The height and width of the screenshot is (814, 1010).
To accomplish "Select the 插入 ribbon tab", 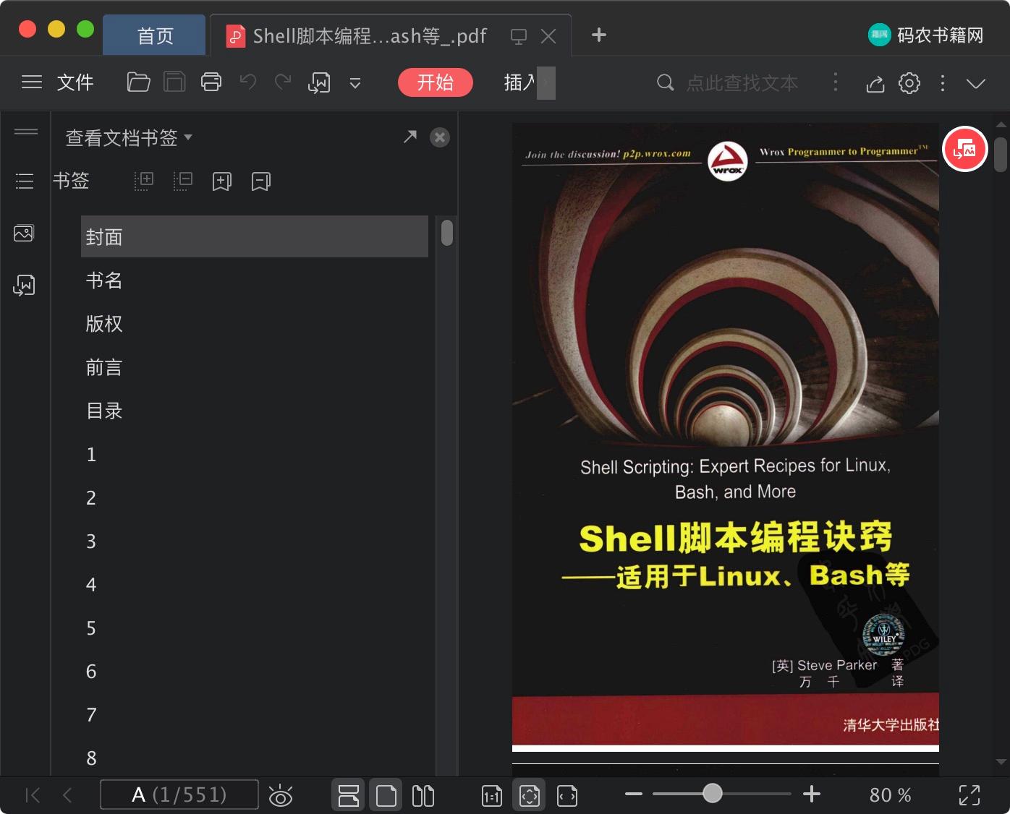I will (x=519, y=82).
